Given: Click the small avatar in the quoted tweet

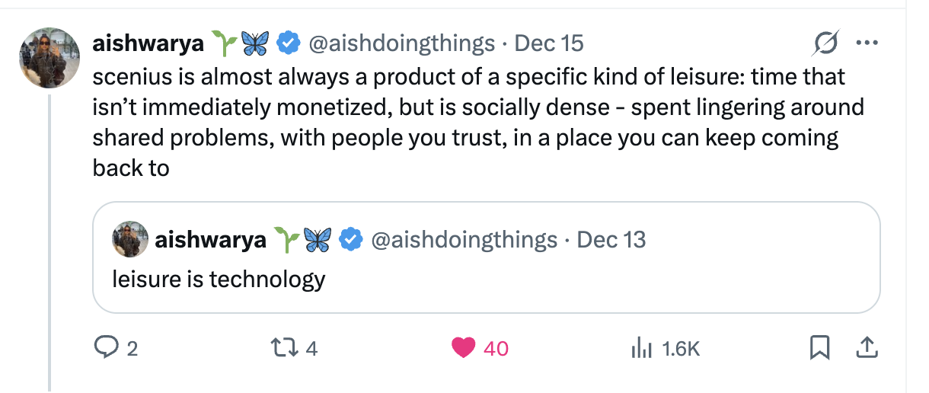Looking at the screenshot, I should [129, 240].
